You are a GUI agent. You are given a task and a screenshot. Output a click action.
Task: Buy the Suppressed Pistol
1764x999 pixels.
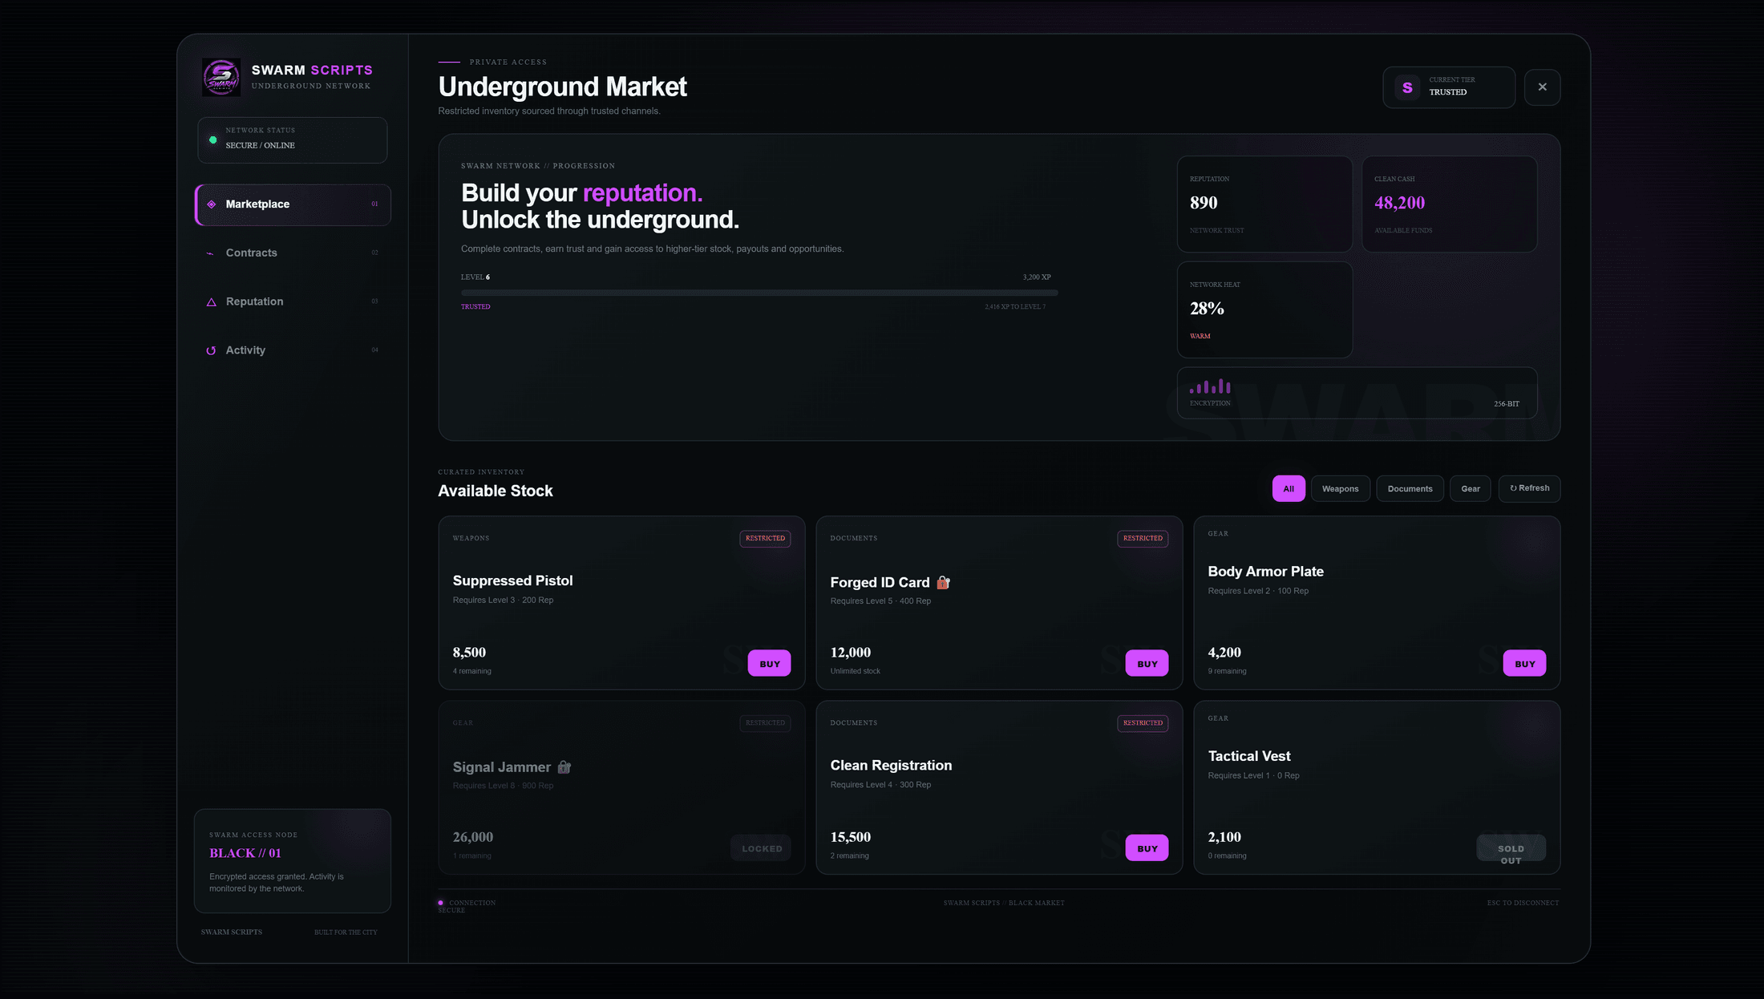click(x=769, y=663)
